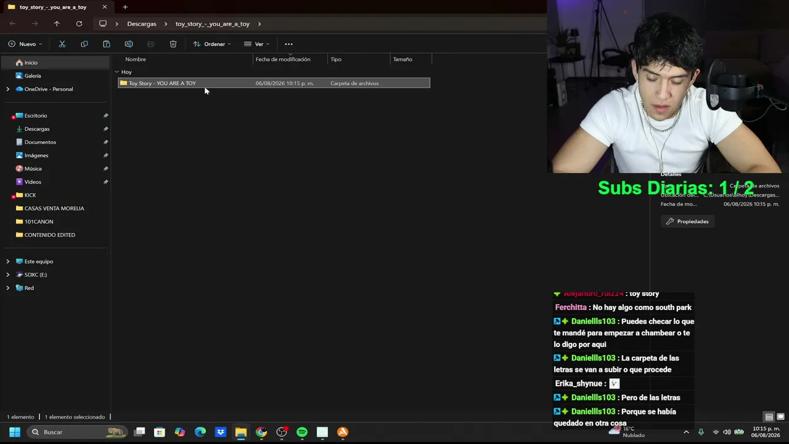Select the Toy Story - YOU ARE A TOY folder
This screenshot has width=789, height=444.
(x=274, y=83)
